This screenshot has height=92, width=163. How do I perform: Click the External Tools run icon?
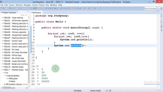[x=55, y=8]
